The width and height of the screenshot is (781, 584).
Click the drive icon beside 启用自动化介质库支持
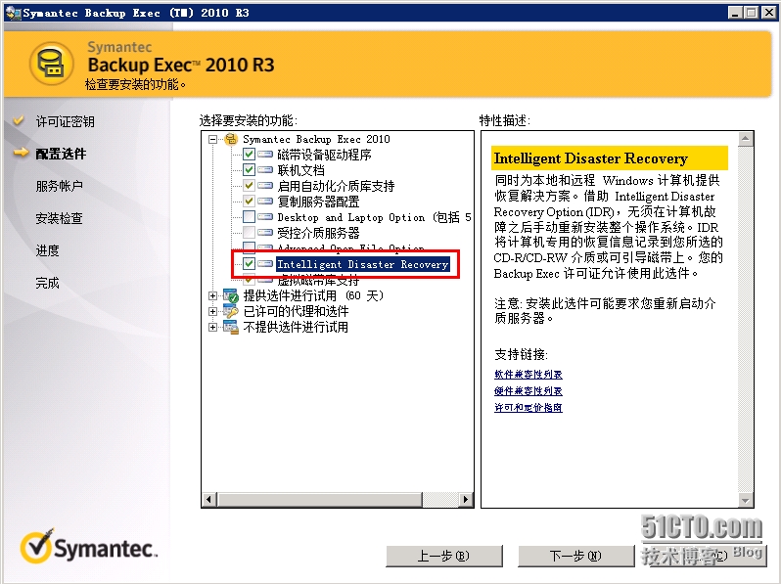pyautogui.click(x=265, y=186)
